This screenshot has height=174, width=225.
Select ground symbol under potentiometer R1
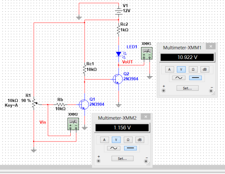tap(34, 151)
